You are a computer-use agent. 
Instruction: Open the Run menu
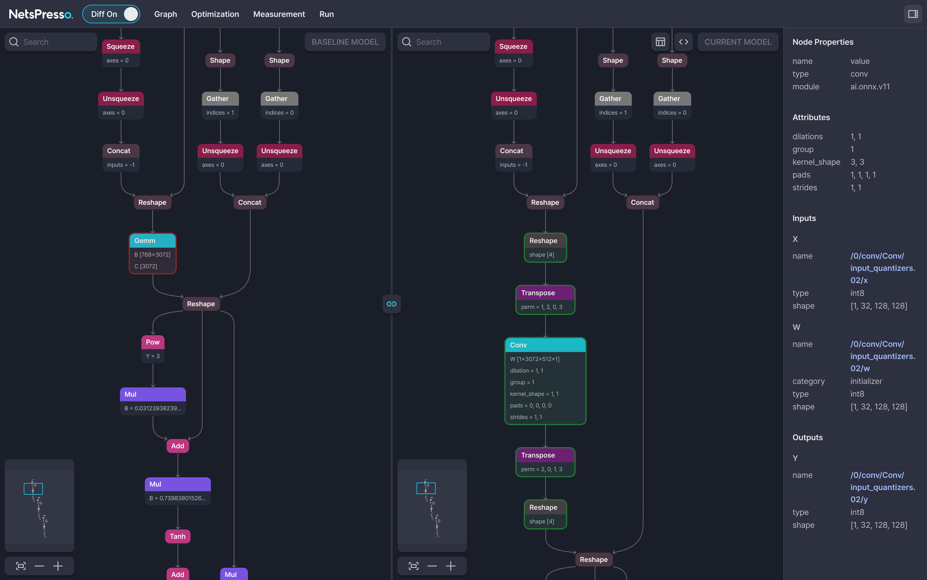326,14
